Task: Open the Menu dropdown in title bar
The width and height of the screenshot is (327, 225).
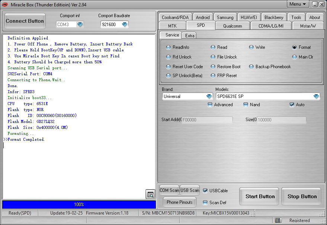Action: [x=298, y=4]
